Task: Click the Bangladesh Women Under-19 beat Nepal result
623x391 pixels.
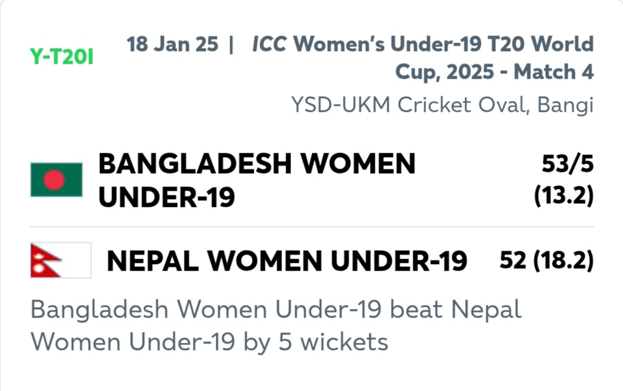Action: (x=276, y=309)
